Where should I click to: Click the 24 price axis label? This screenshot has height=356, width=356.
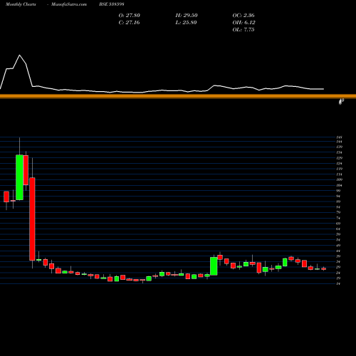pos(338,273)
